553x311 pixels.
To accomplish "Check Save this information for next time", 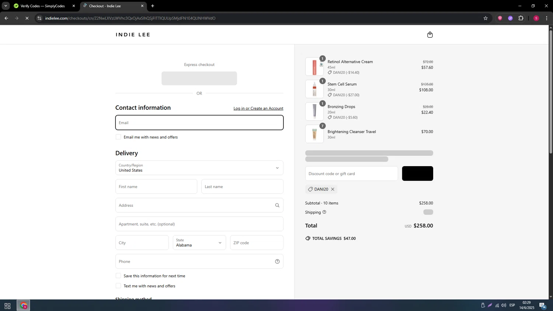I will click(x=118, y=276).
